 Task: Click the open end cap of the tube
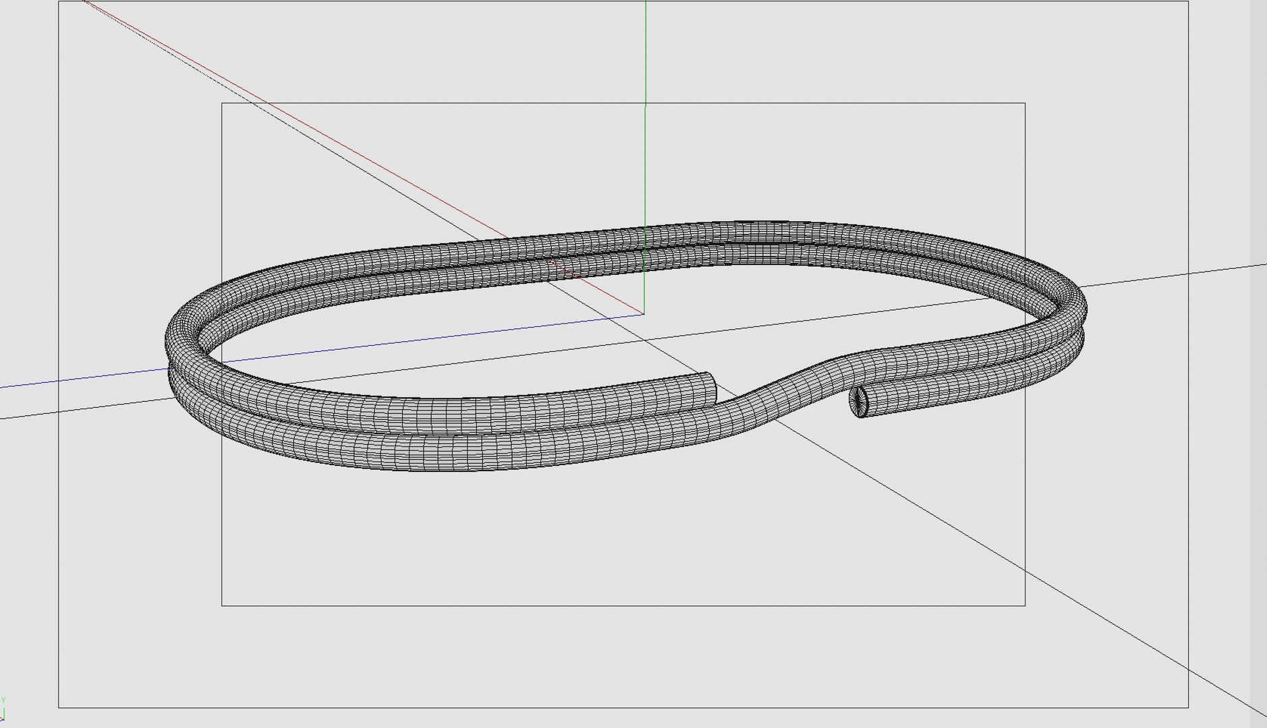[x=859, y=402]
